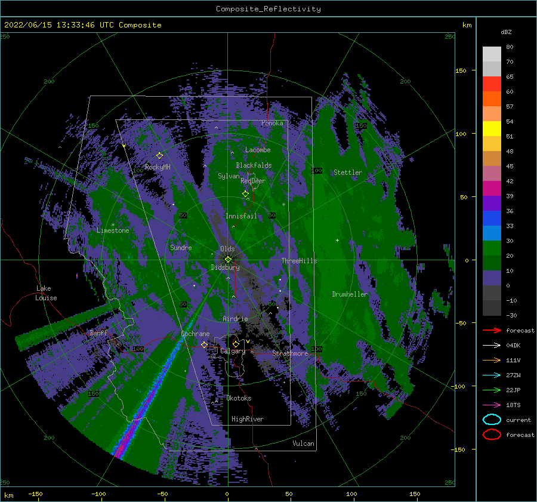Click the Sylvan label

tap(229, 176)
